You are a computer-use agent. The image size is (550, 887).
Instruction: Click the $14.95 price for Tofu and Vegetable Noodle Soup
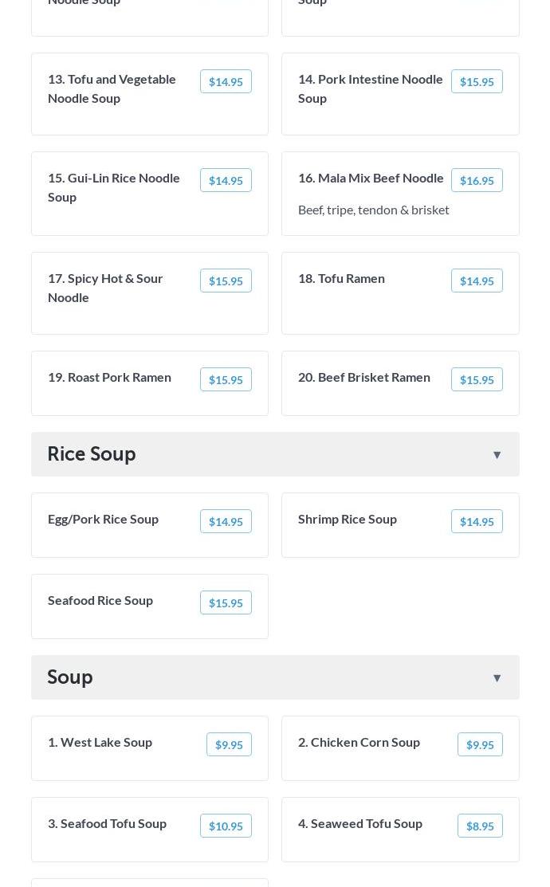pyautogui.click(x=226, y=81)
